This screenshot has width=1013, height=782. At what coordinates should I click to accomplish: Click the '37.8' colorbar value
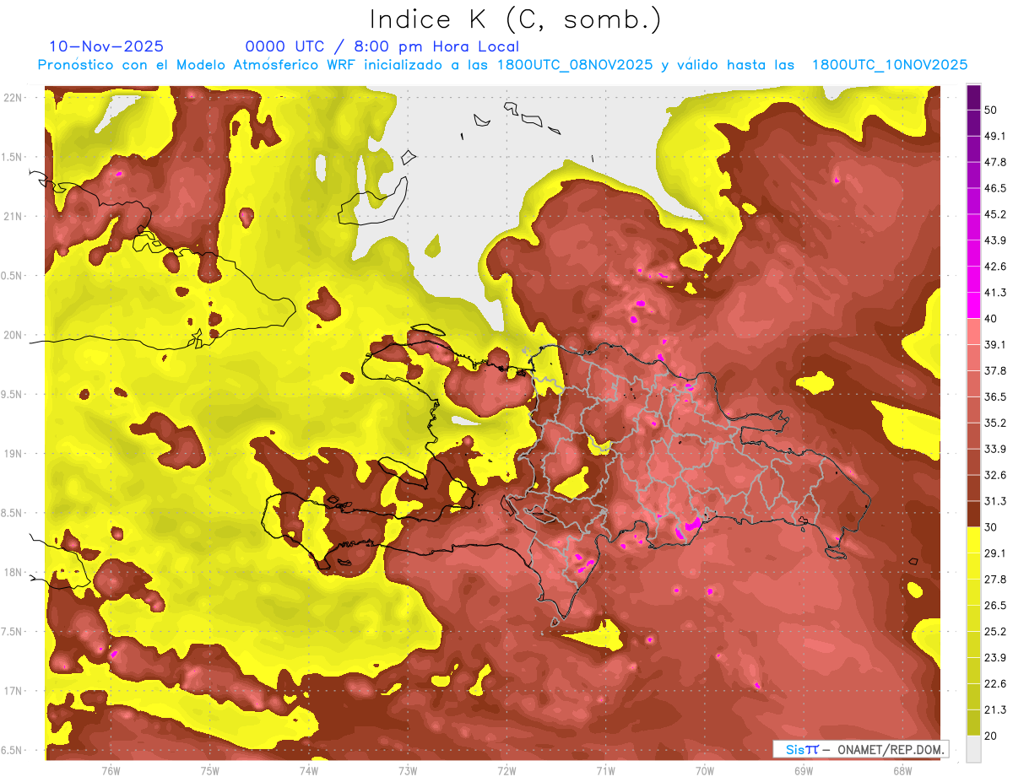[x=996, y=370]
